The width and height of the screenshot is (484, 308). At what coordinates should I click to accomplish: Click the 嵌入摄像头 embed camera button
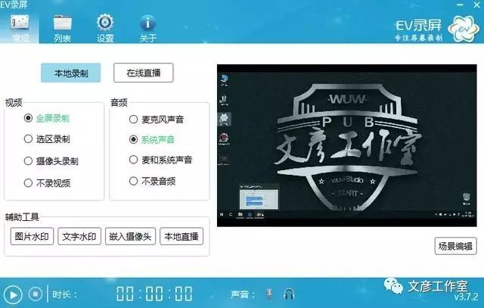(130, 236)
